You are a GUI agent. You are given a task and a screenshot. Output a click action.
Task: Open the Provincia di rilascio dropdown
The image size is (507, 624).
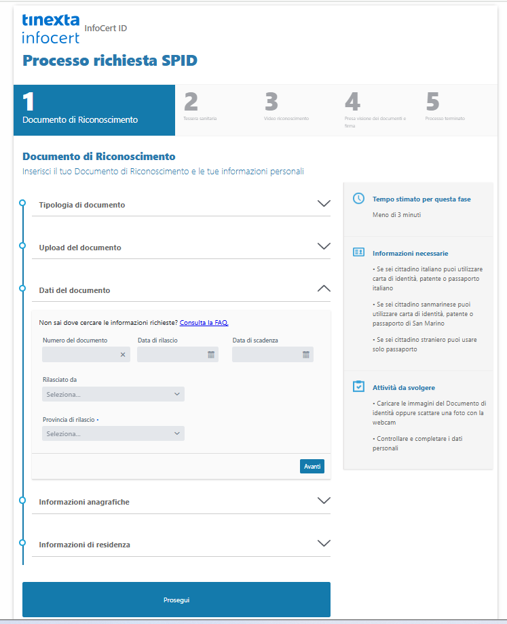pos(113,433)
